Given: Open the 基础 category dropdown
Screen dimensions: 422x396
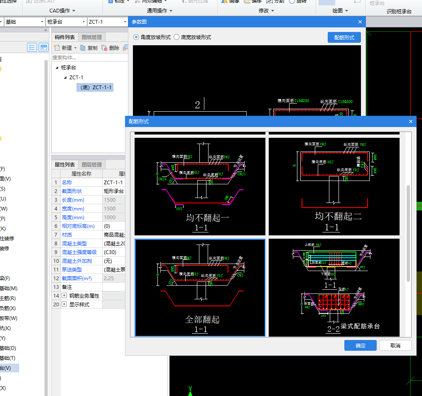Looking at the screenshot, I should tap(42, 22).
